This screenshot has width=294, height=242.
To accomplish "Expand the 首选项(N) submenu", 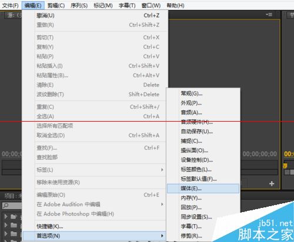I will 95,236.
